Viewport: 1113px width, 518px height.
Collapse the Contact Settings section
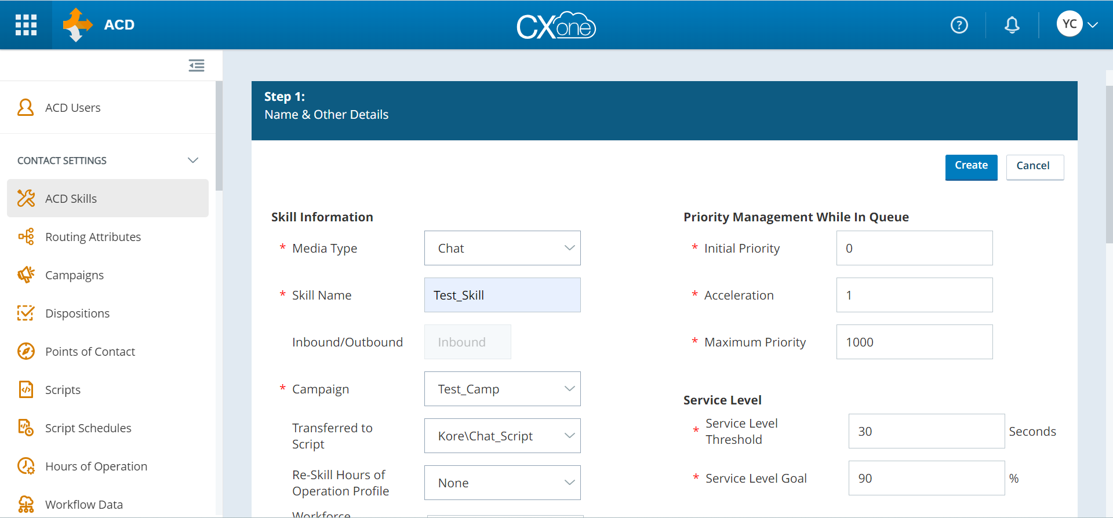coord(193,160)
